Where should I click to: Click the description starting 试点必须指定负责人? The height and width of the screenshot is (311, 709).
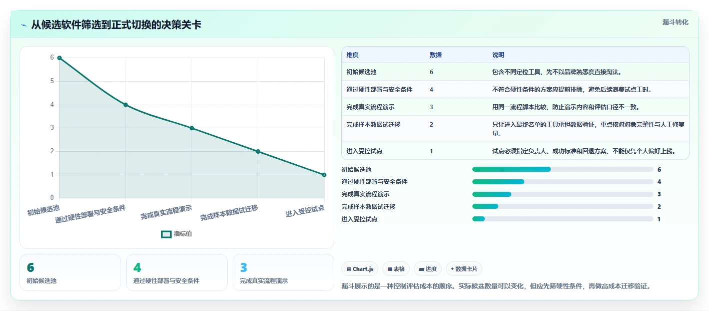point(584,151)
